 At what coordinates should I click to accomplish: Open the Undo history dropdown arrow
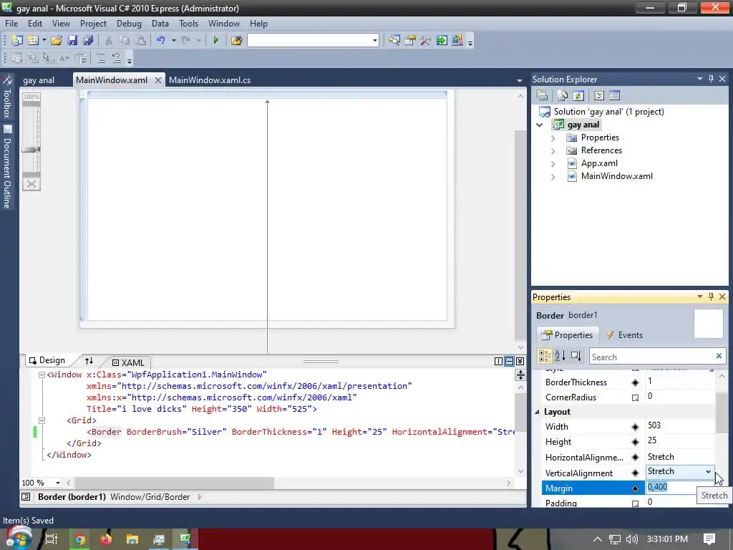(173, 40)
